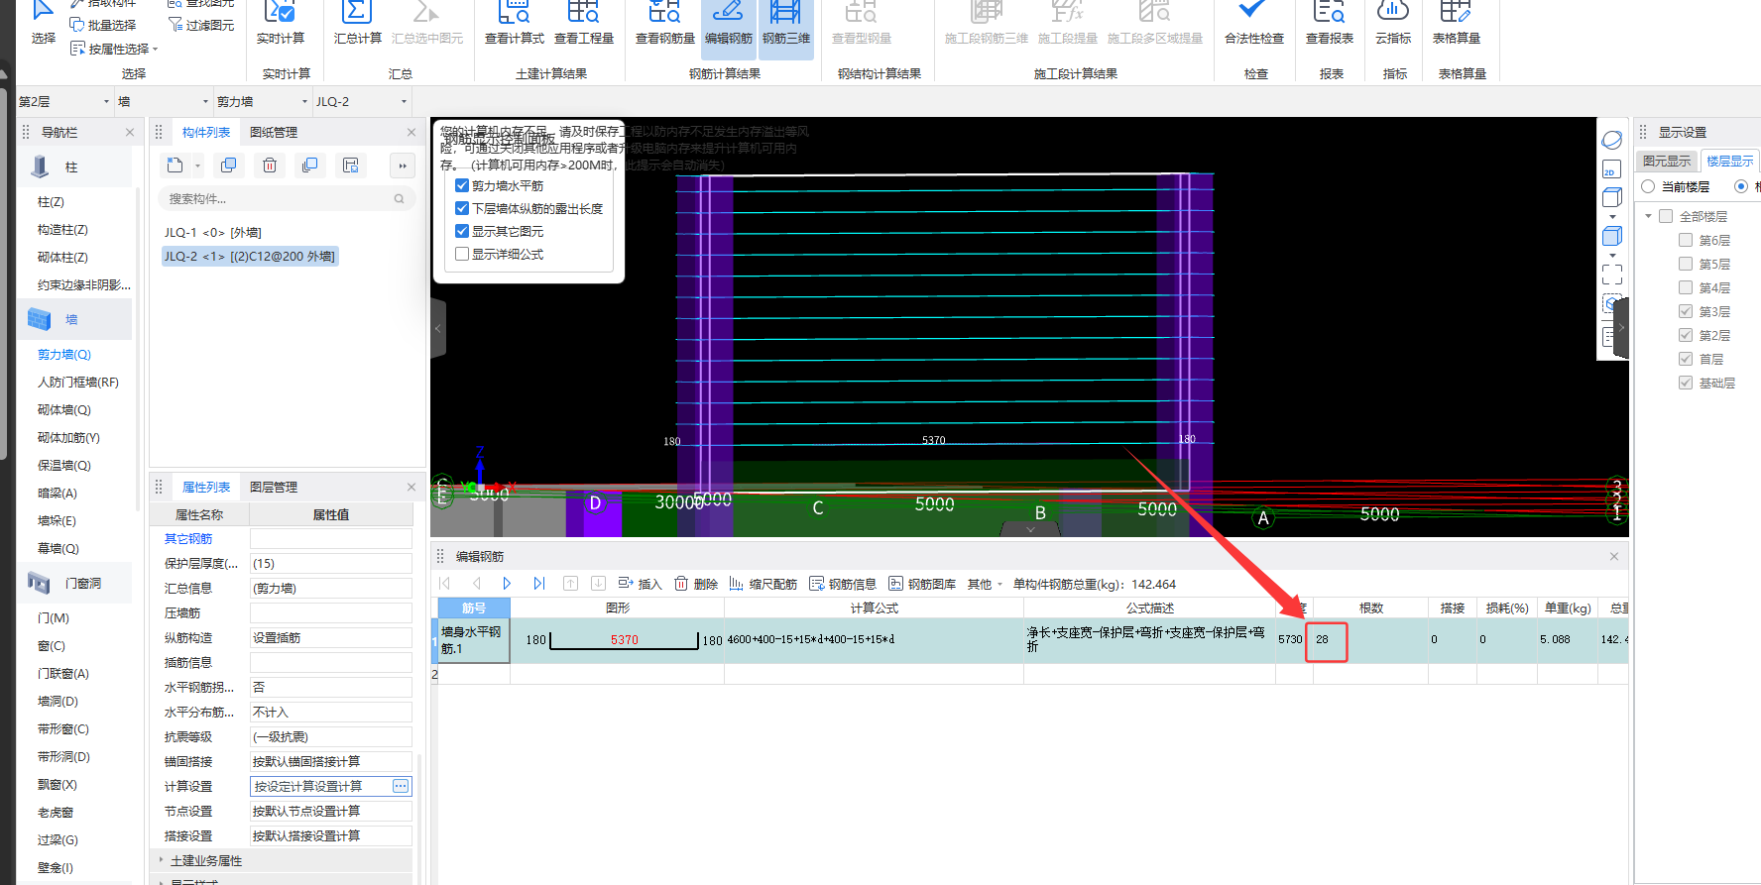Uncheck the 基础层 floor checkbox
The height and width of the screenshot is (885, 1761).
tap(1686, 383)
